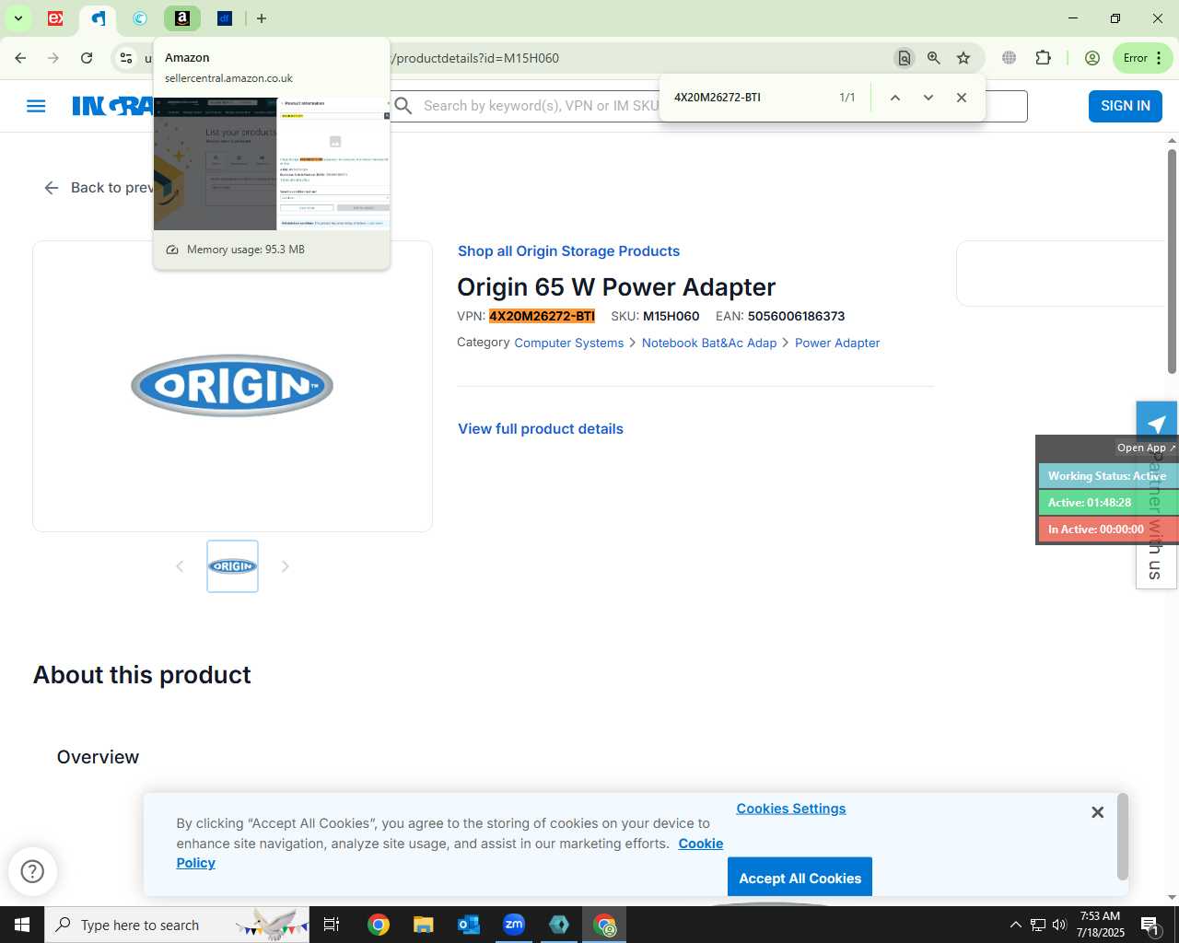The image size is (1179, 943).
Task: Click the cookie banner scrollbar
Action: point(1122,837)
